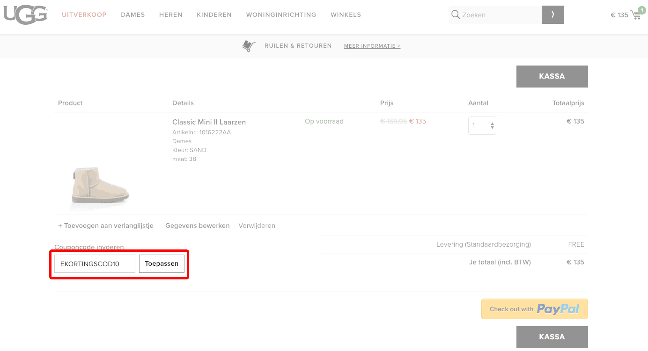Open the Uitverkoop menu
The width and height of the screenshot is (648, 351).
point(84,15)
